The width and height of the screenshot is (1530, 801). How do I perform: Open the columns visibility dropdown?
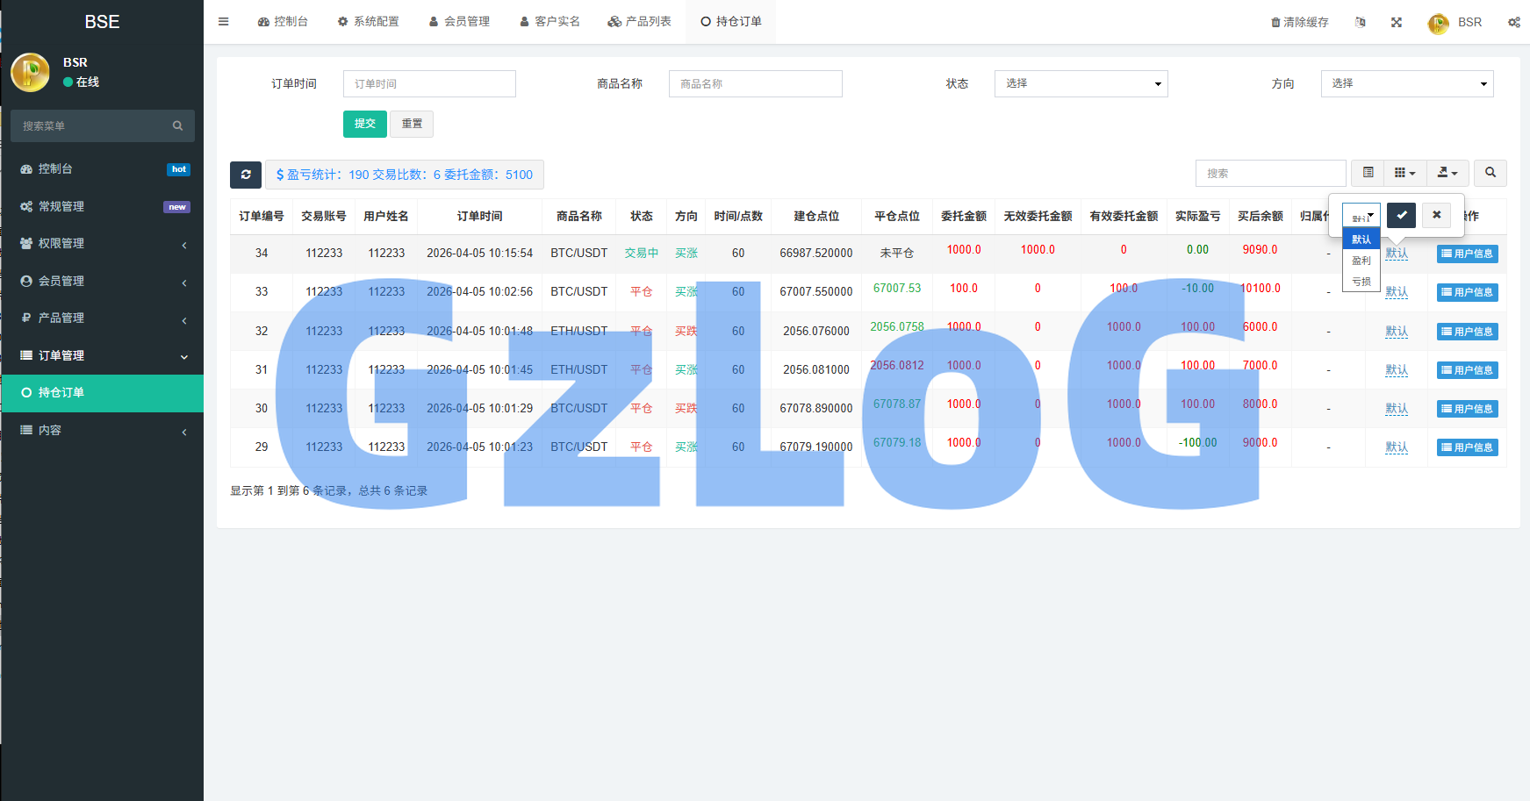coord(1404,173)
